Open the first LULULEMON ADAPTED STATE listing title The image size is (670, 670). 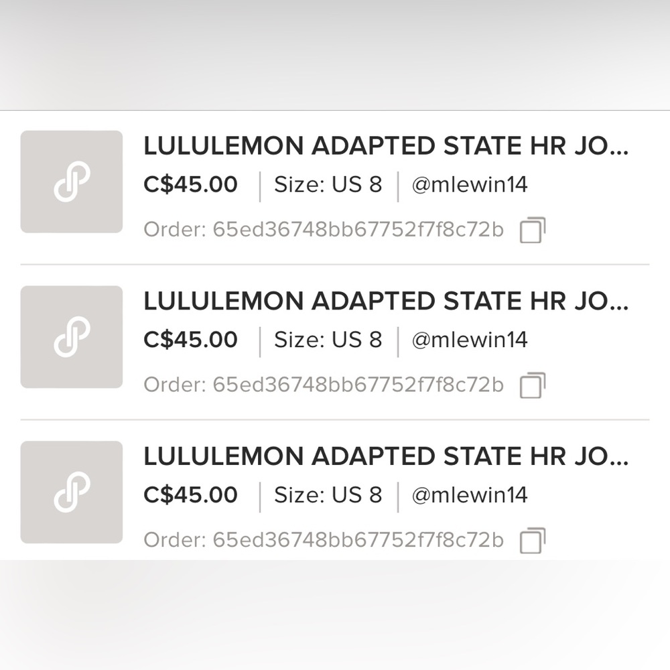[386, 146]
